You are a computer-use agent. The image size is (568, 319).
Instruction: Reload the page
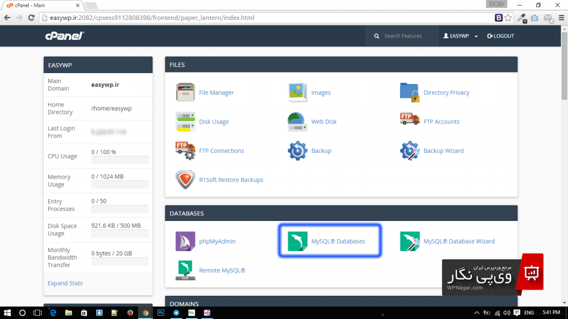[31, 18]
